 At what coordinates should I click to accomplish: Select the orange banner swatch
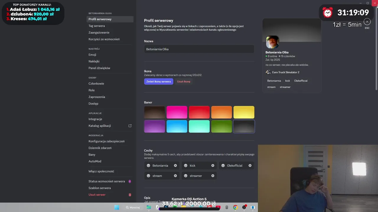click(221, 112)
